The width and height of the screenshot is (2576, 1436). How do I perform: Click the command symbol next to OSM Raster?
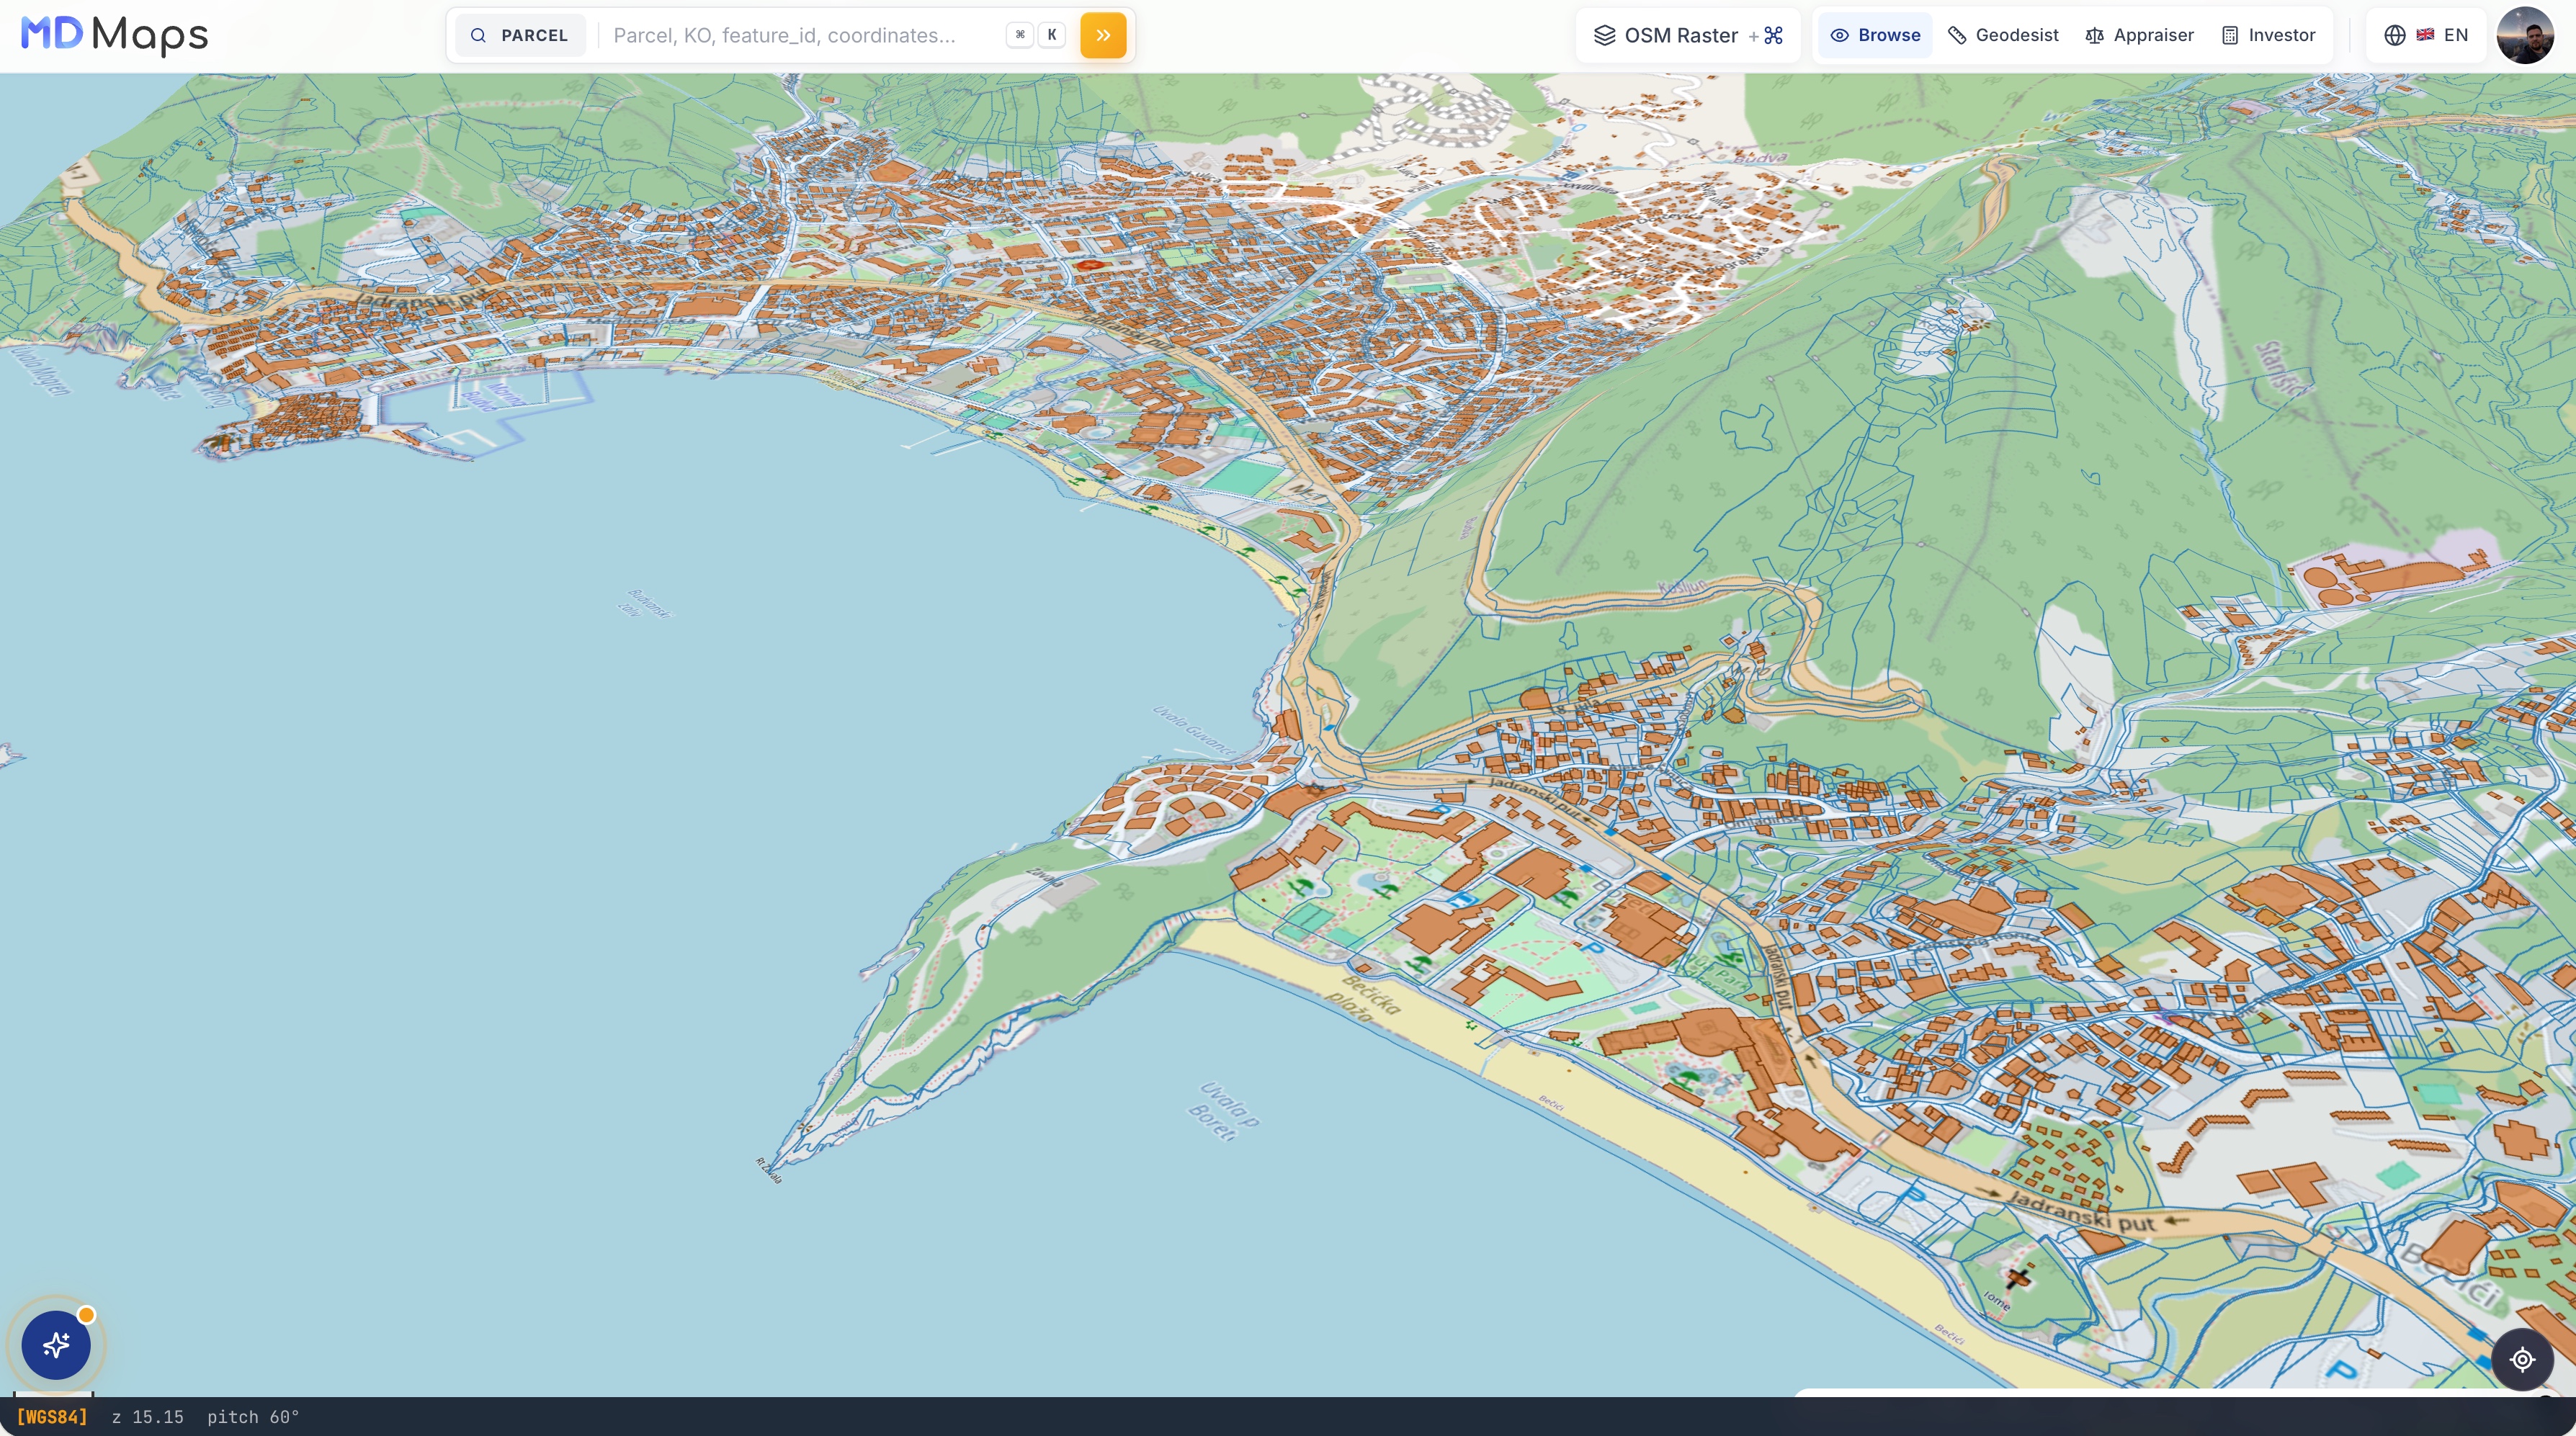click(1774, 35)
